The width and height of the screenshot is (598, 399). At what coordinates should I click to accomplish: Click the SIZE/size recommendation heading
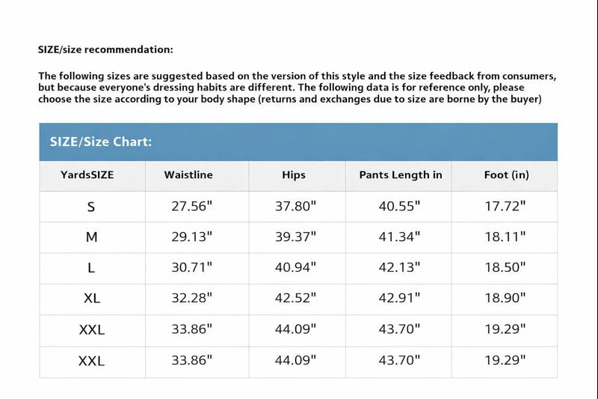[105, 50]
